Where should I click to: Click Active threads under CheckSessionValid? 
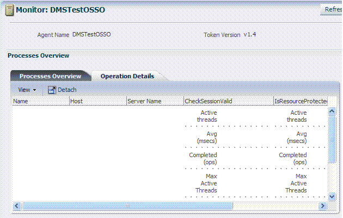point(207,116)
